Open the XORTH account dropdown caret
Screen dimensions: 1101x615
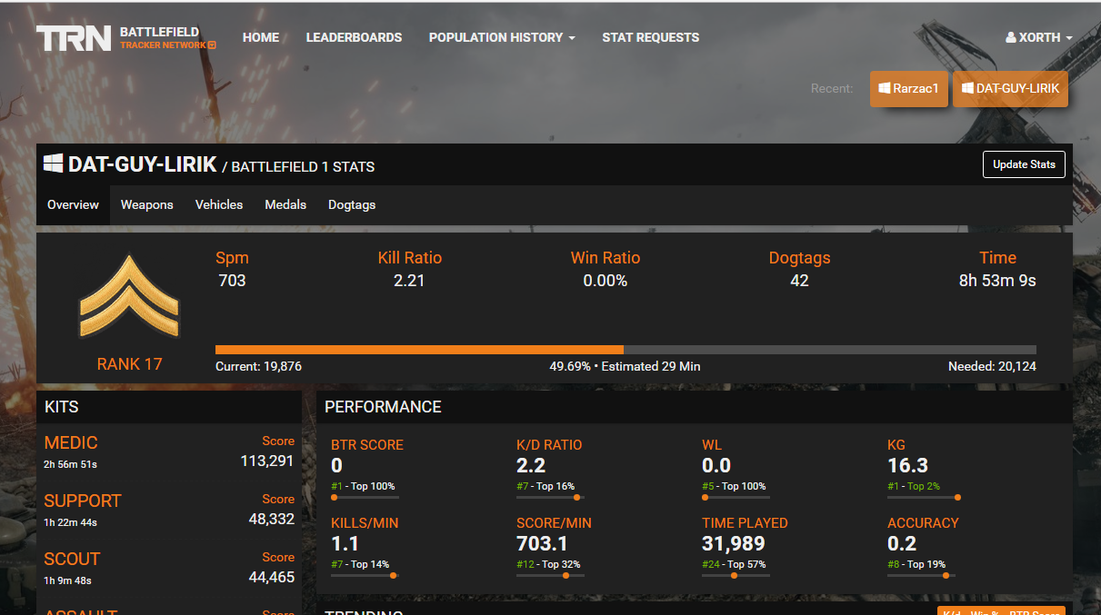tap(1069, 38)
